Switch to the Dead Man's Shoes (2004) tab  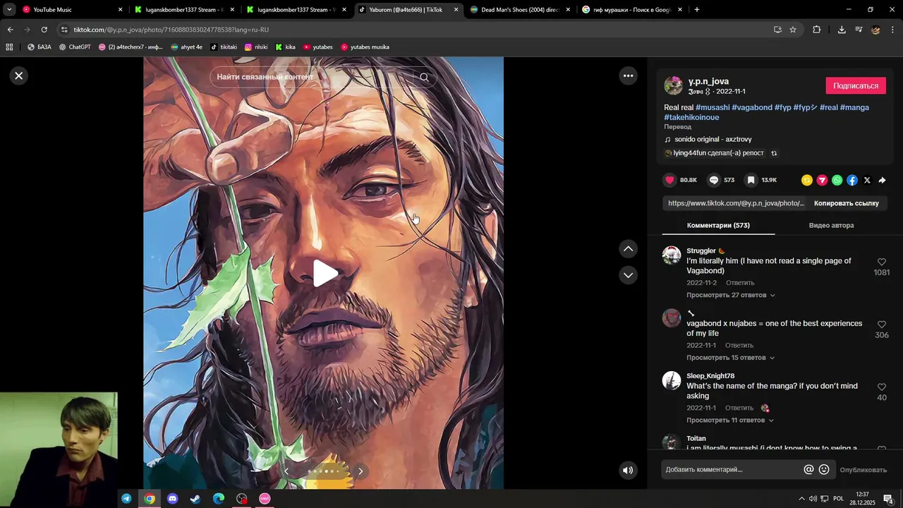pyautogui.click(x=521, y=10)
